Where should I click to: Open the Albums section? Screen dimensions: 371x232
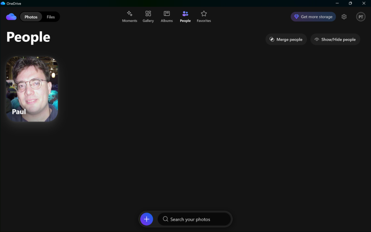[166, 16]
